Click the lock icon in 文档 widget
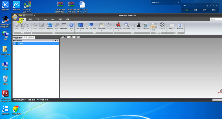 pyautogui.click(x=211, y=5)
